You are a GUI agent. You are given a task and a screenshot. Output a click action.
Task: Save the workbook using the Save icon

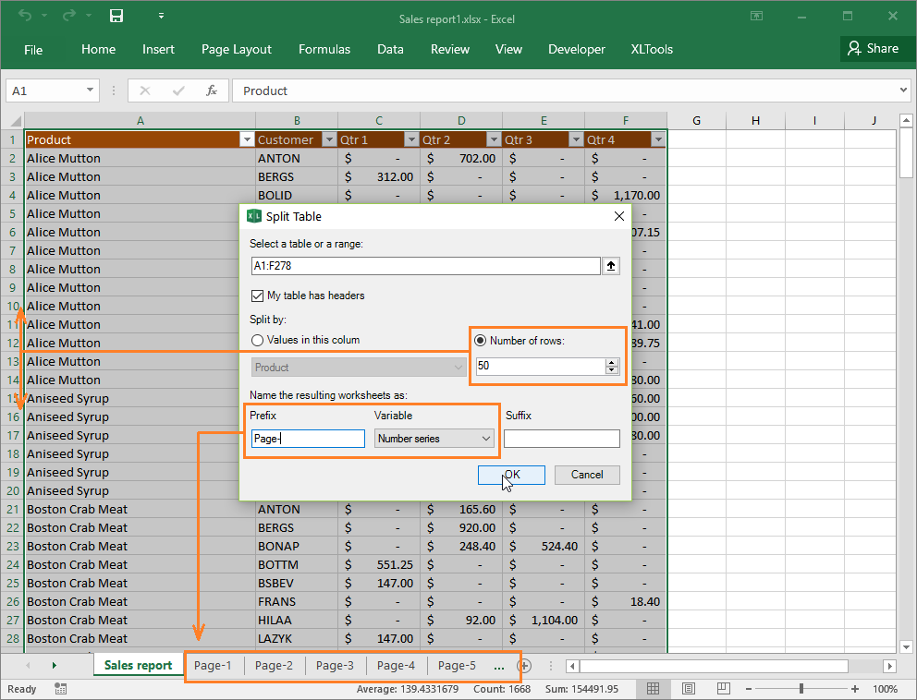coord(116,14)
